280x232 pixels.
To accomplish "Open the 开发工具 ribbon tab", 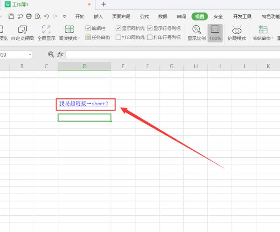I will click(242, 17).
